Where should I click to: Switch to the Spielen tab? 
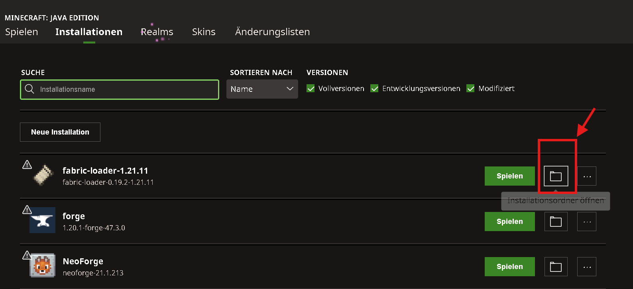(22, 32)
